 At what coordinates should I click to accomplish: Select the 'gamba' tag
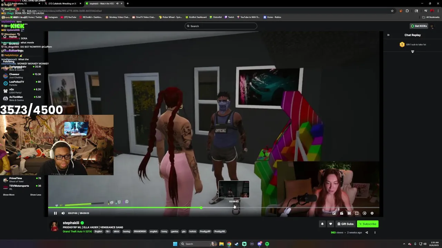point(174,231)
